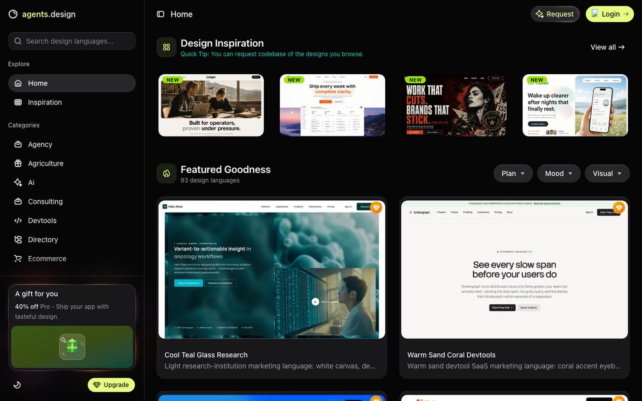Toggle dark mode with the moon icon

point(17,385)
